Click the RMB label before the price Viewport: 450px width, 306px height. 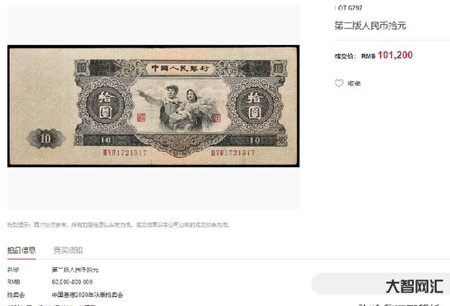368,56
